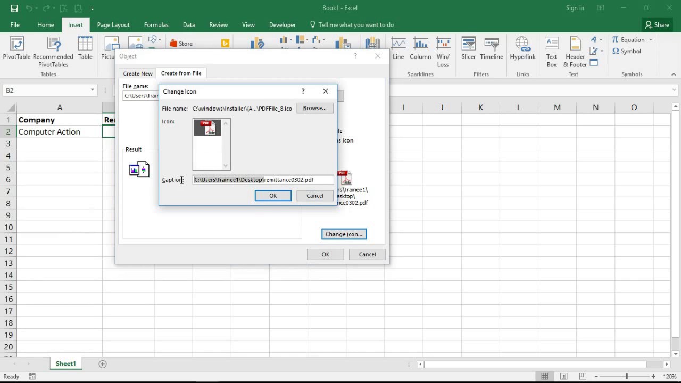Click Browse... in Change Icon dialog
Screen dimensions: 681x383
314,109
